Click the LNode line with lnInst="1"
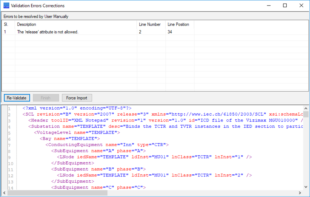This screenshot has height=197, width=310. (154, 157)
